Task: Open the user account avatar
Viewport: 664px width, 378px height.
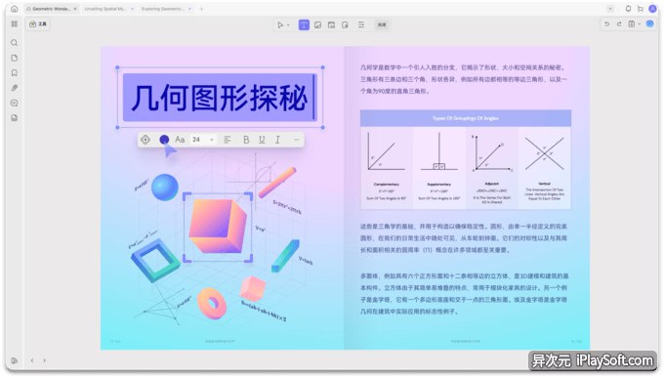Action: (x=652, y=9)
